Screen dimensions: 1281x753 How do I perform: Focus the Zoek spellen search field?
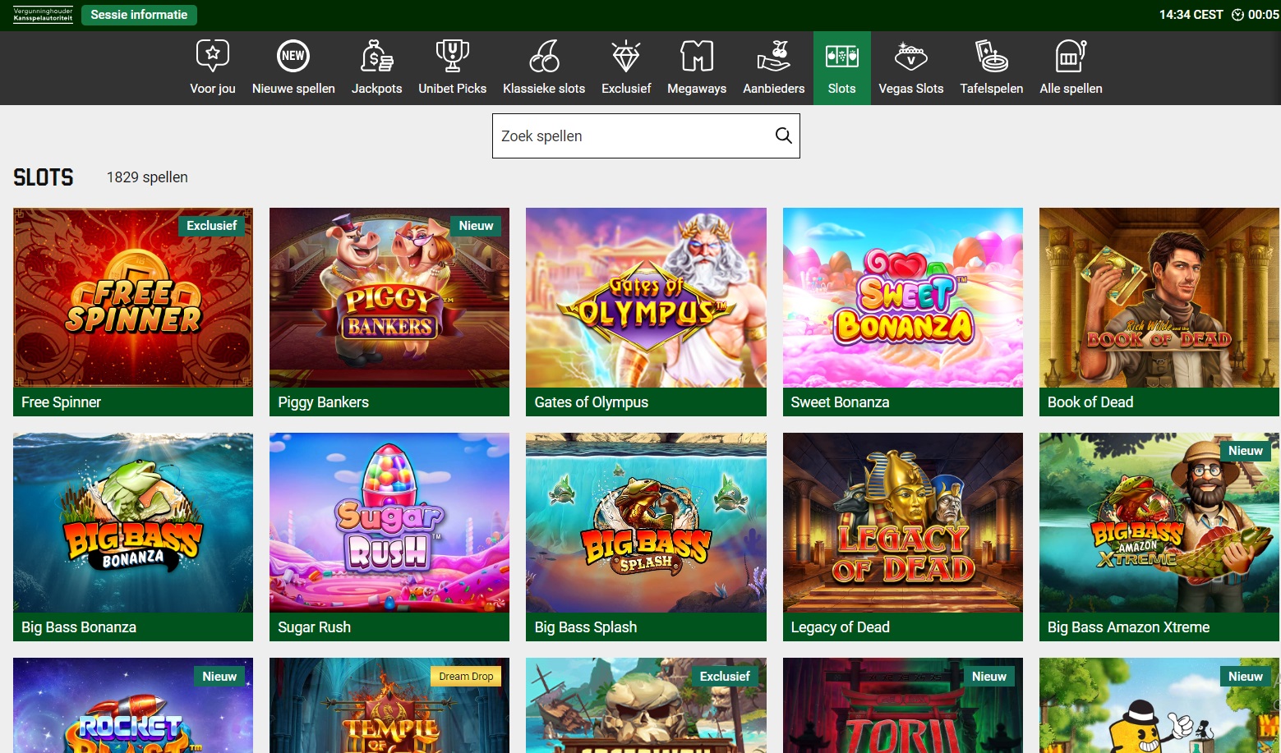coord(646,135)
